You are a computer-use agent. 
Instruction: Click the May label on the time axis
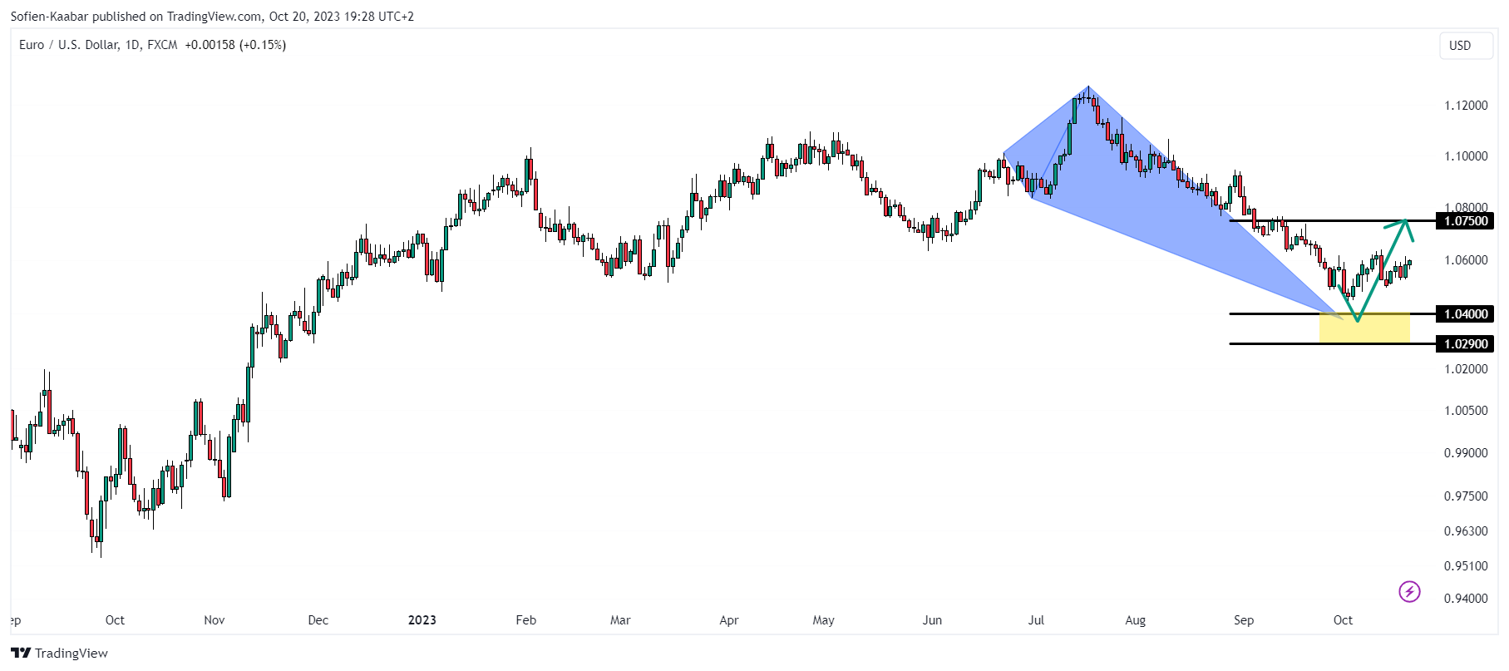[823, 620]
